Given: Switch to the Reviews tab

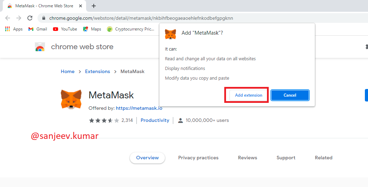Looking at the screenshot, I should click(248, 158).
